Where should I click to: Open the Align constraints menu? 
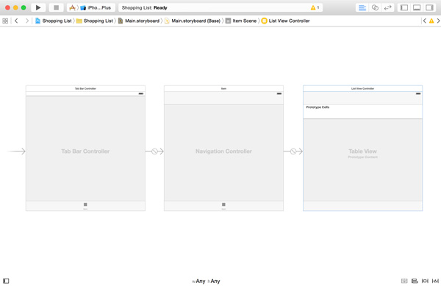415,281
